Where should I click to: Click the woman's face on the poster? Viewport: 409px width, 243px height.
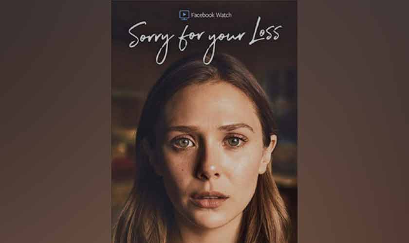coord(209,156)
